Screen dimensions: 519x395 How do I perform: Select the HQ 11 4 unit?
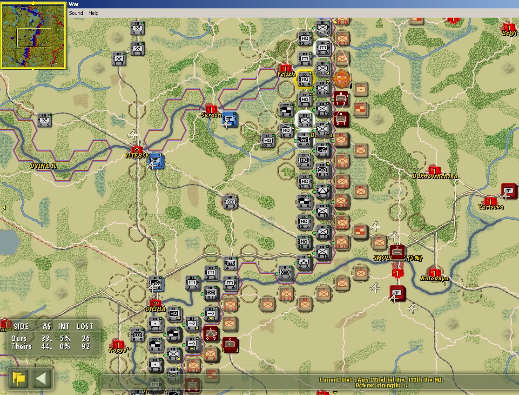click(304, 182)
